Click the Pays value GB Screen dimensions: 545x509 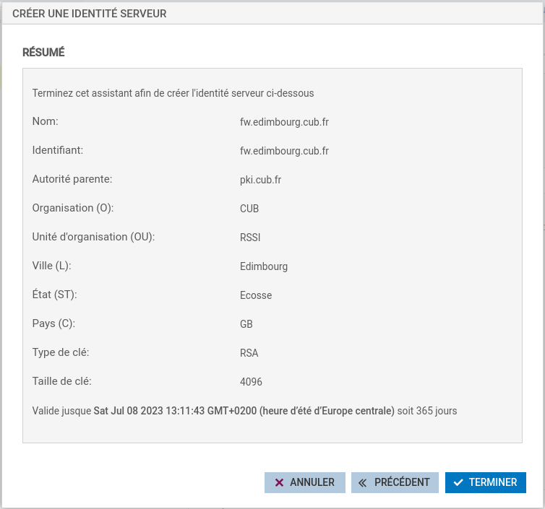(x=246, y=324)
